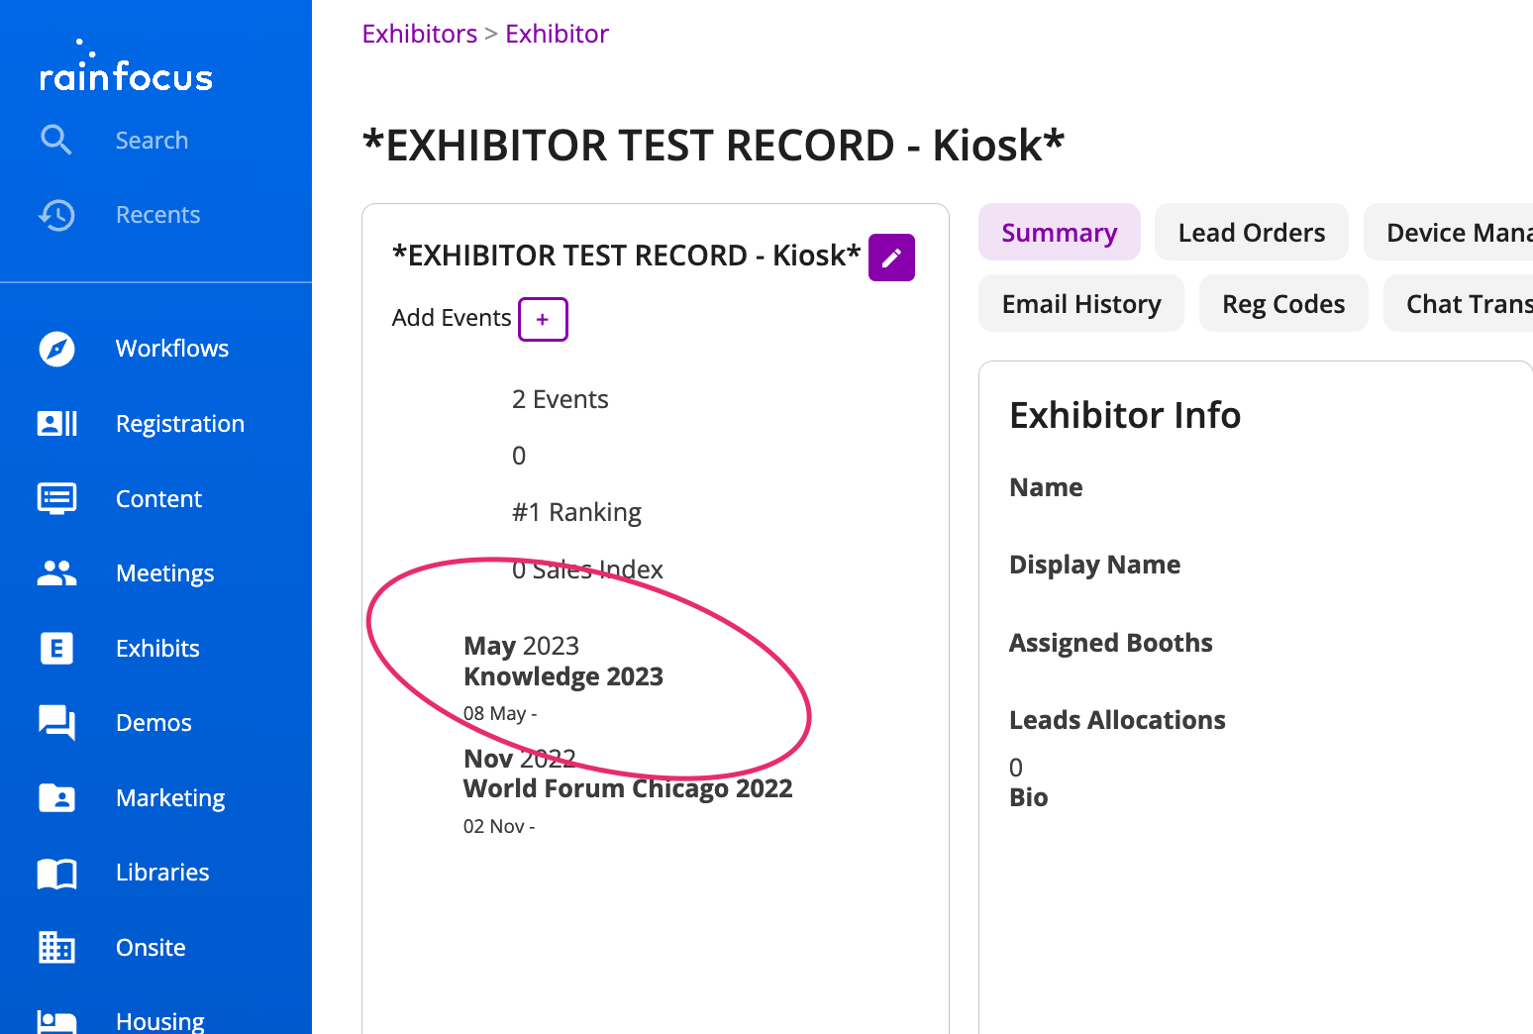This screenshot has width=1533, height=1034.
Task: Click the "May 2023" heading
Action: 521,646
